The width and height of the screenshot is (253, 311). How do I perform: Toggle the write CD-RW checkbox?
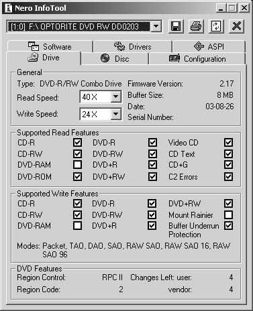(x=77, y=214)
